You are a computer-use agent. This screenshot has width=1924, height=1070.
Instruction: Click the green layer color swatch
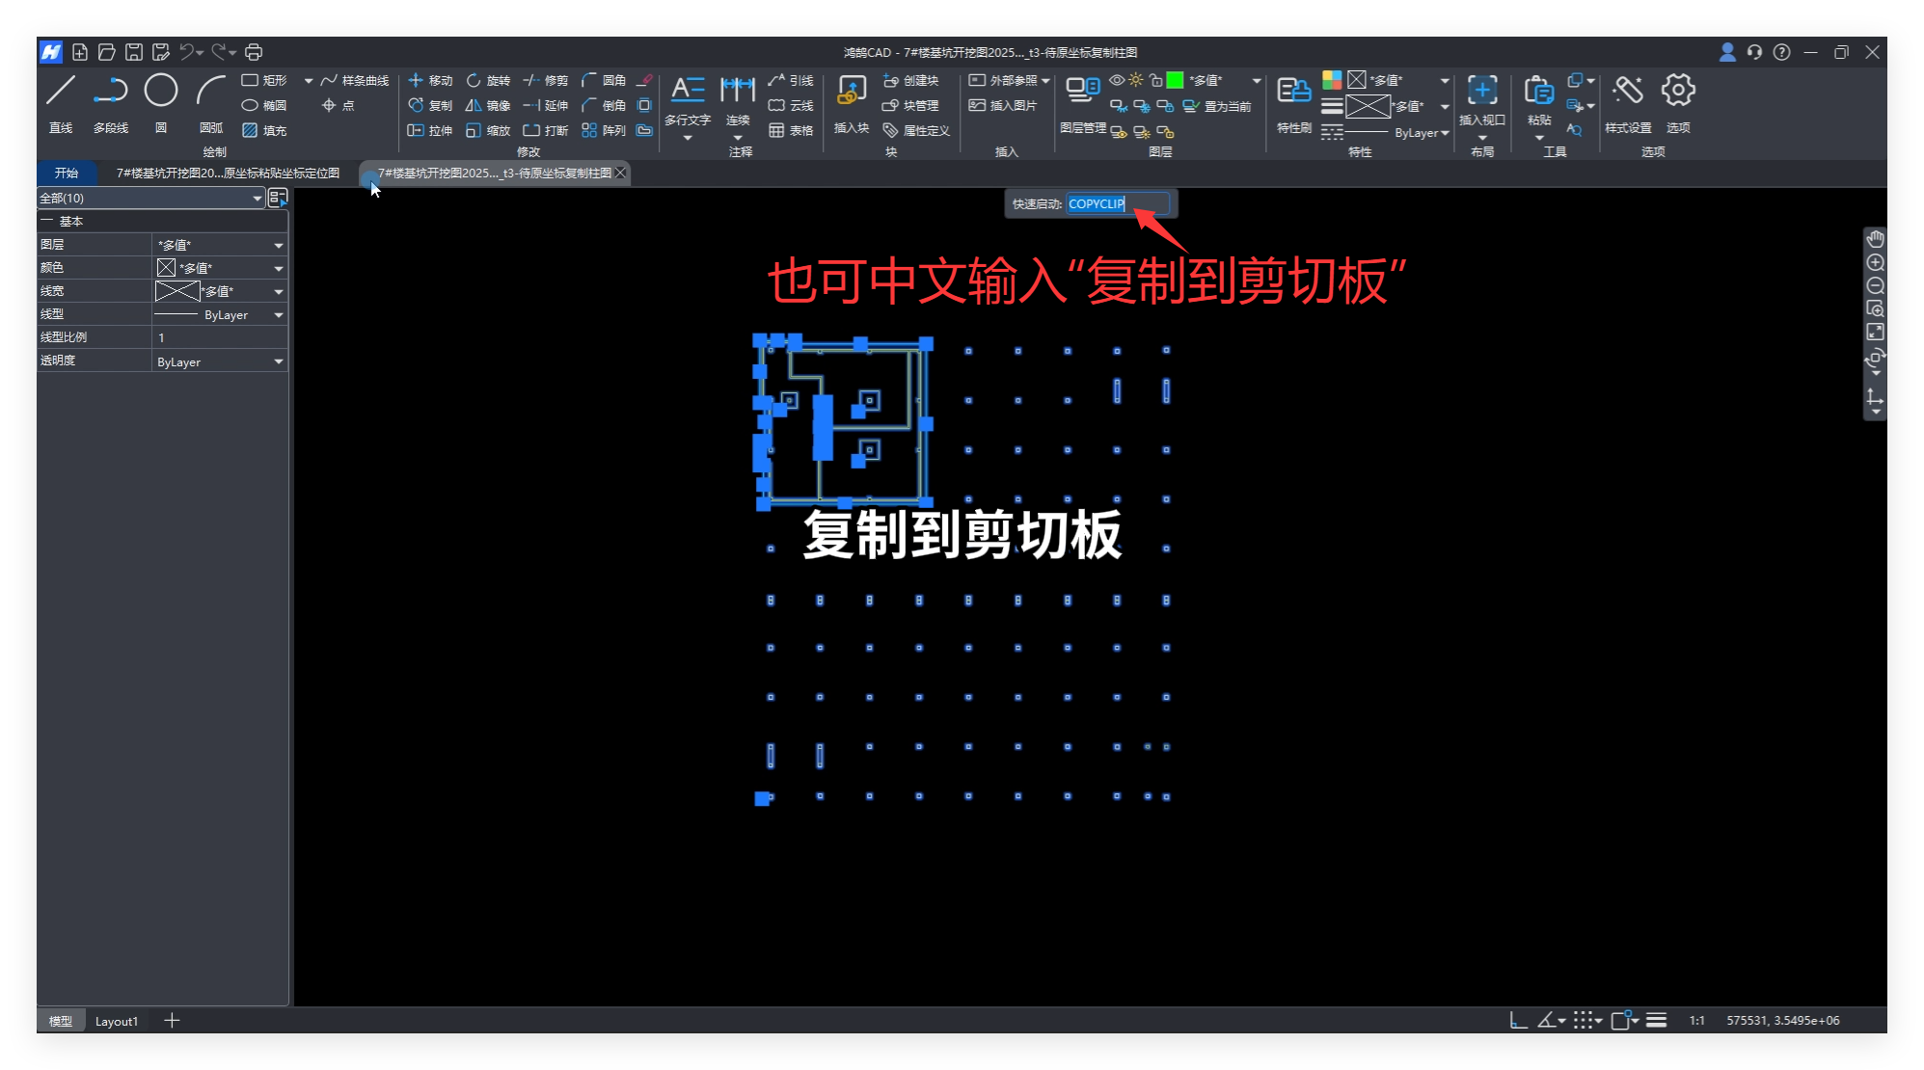(1175, 80)
